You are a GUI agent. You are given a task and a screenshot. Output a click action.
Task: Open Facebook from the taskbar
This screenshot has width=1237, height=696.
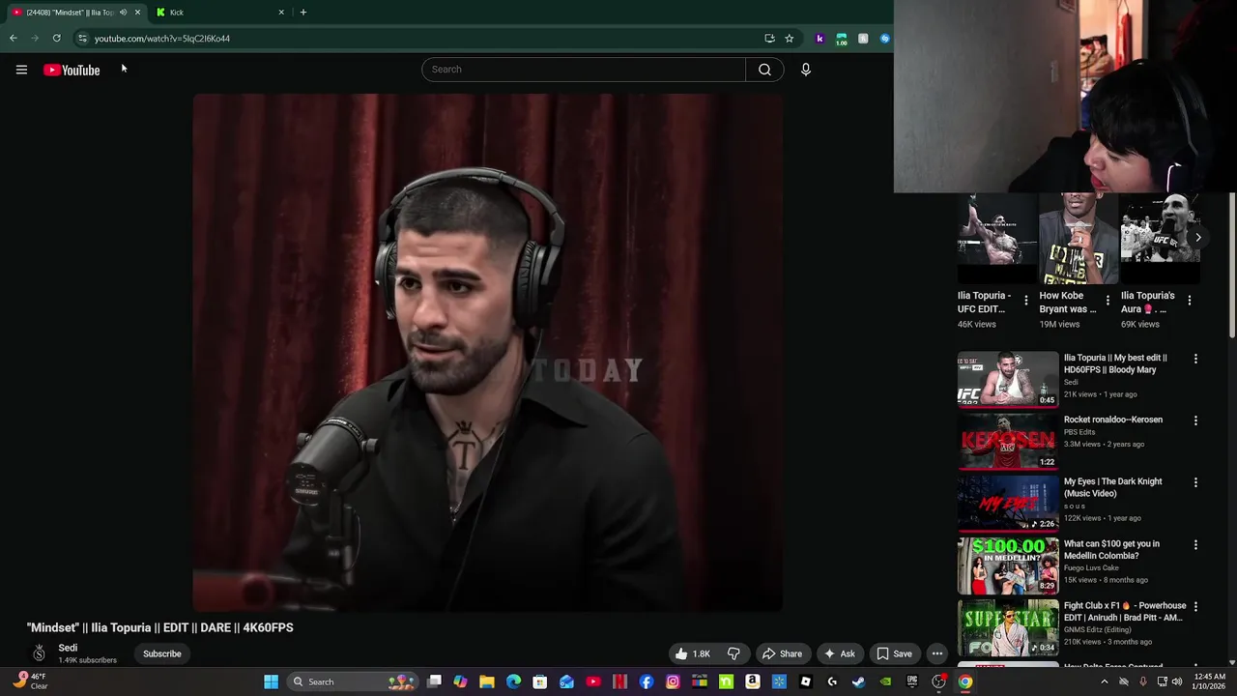coord(647,681)
